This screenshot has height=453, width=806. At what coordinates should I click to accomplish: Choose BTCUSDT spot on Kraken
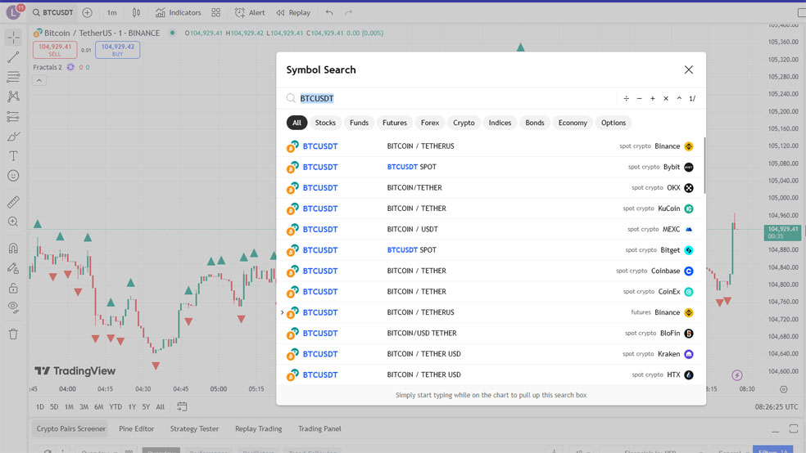click(x=491, y=354)
